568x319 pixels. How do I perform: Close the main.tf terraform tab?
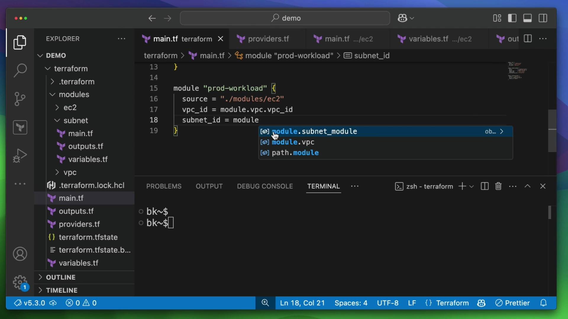pyautogui.click(x=220, y=39)
